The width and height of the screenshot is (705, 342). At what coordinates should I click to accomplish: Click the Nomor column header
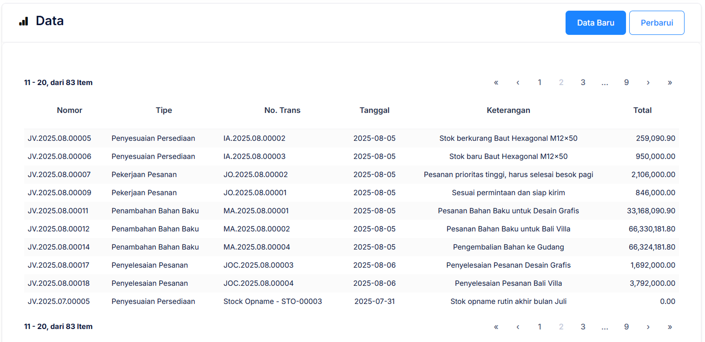click(69, 111)
